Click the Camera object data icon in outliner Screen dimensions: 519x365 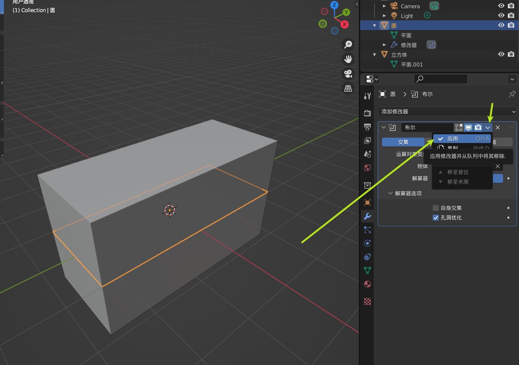pos(434,6)
